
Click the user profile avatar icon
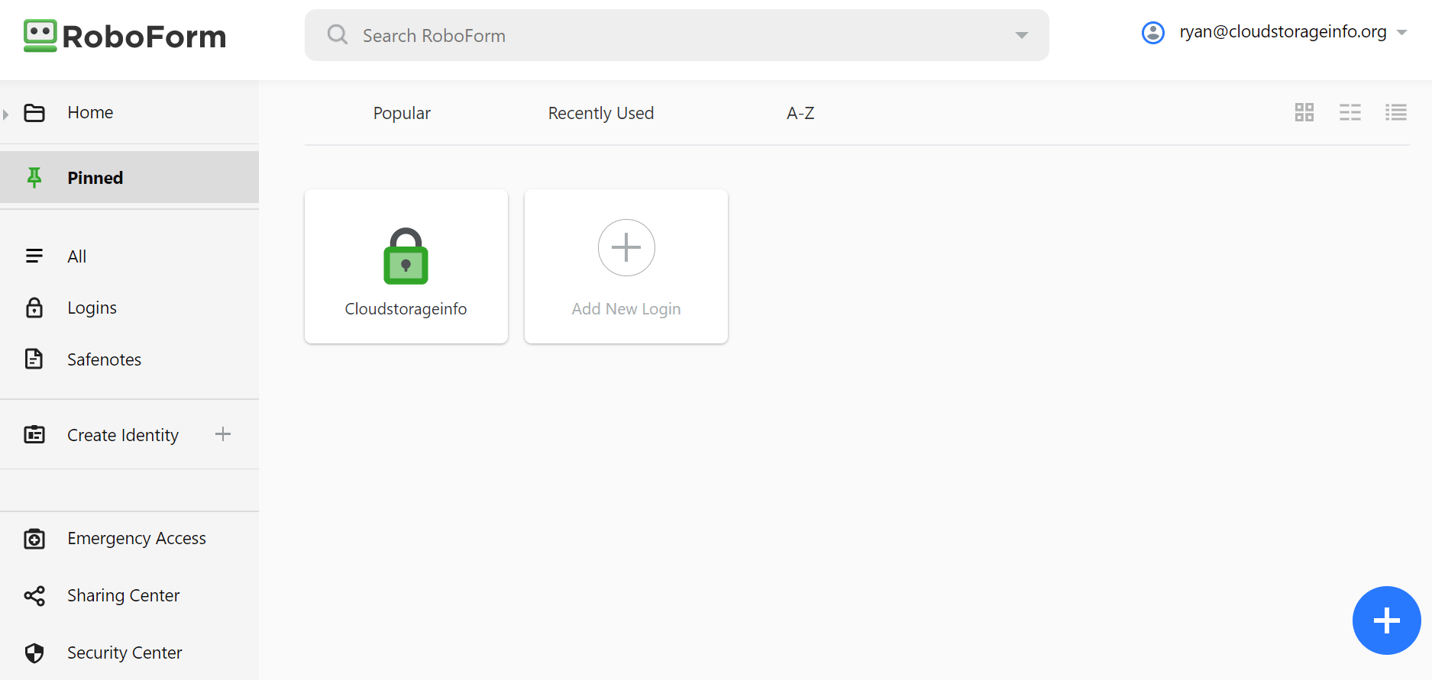pyautogui.click(x=1152, y=32)
